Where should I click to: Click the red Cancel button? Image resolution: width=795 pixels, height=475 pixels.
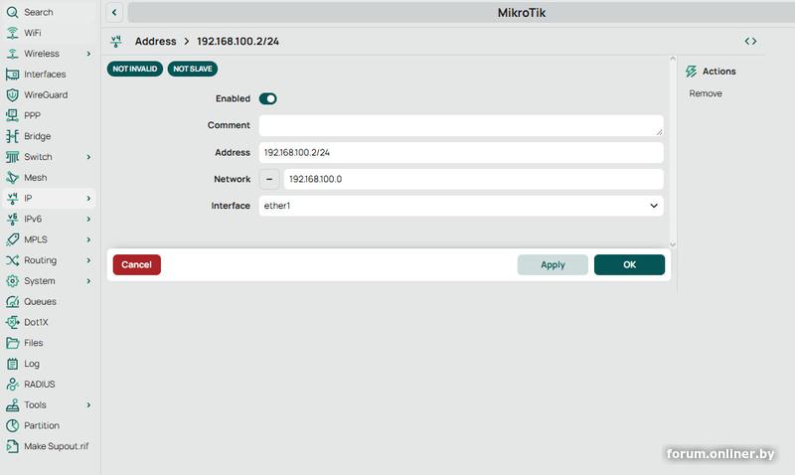point(137,264)
